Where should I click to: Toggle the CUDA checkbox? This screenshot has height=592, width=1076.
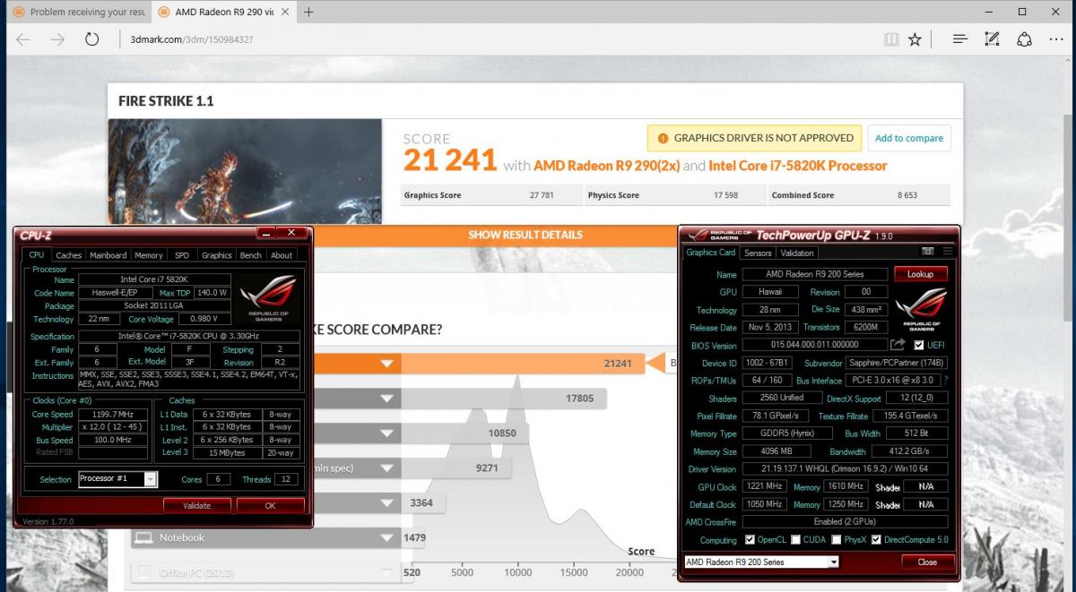point(795,540)
